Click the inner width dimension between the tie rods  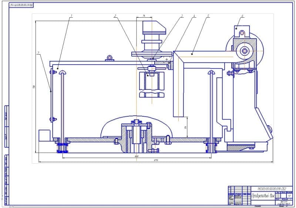point(137,156)
